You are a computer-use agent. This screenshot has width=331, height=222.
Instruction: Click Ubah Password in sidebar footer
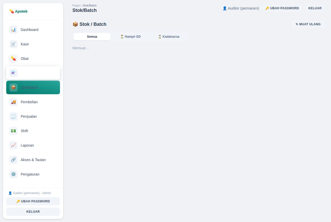coord(33,201)
